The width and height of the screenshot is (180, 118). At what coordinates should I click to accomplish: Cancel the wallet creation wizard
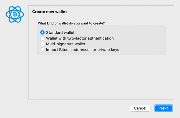140,108
